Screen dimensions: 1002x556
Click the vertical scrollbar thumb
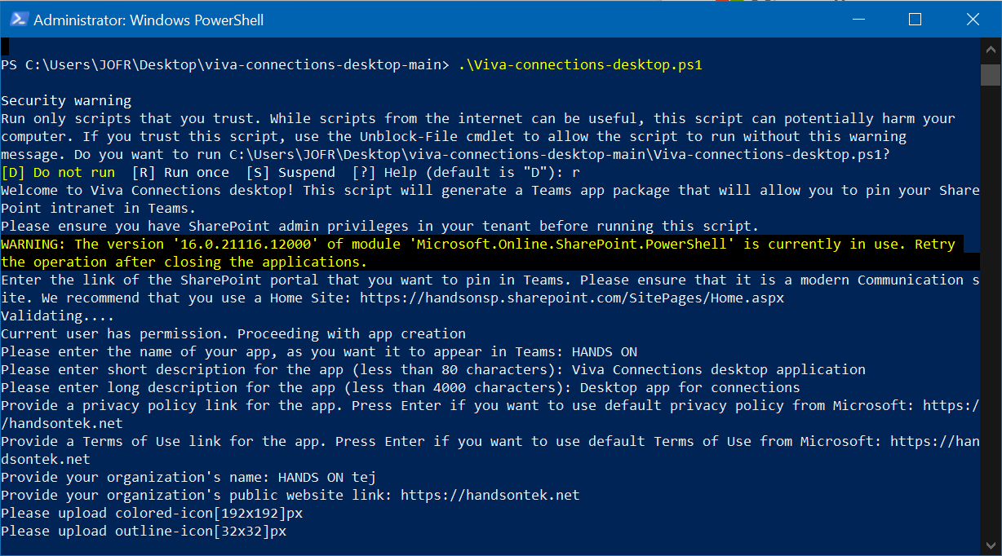click(990, 75)
